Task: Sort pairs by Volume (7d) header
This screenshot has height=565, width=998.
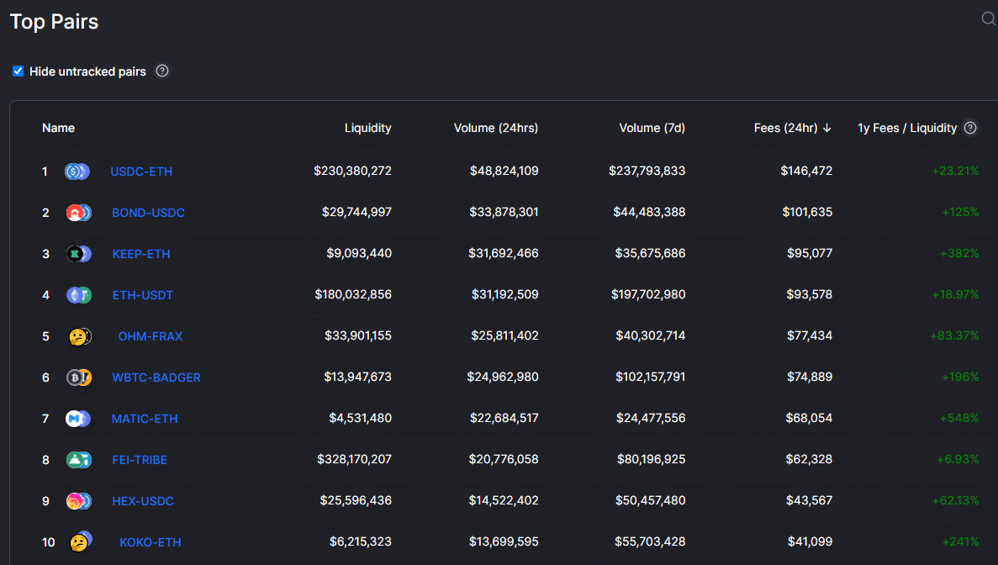Action: pyautogui.click(x=652, y=128)
